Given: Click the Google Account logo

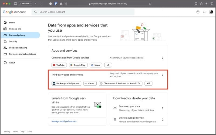Looking at the screenshot, I should pos(14,12).
